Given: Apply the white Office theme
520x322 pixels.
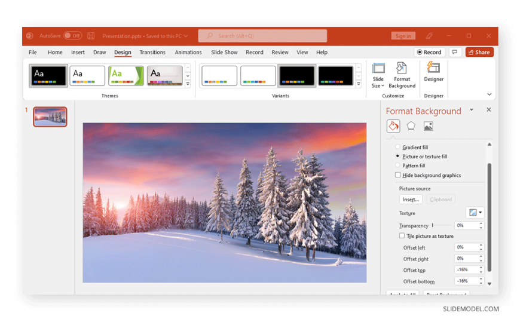Looking at the screenshot, I should point(87,76).
